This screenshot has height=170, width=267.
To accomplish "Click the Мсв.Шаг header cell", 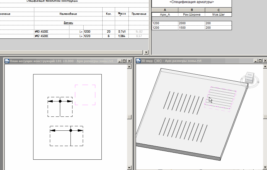I will click(x=219, y=14).
